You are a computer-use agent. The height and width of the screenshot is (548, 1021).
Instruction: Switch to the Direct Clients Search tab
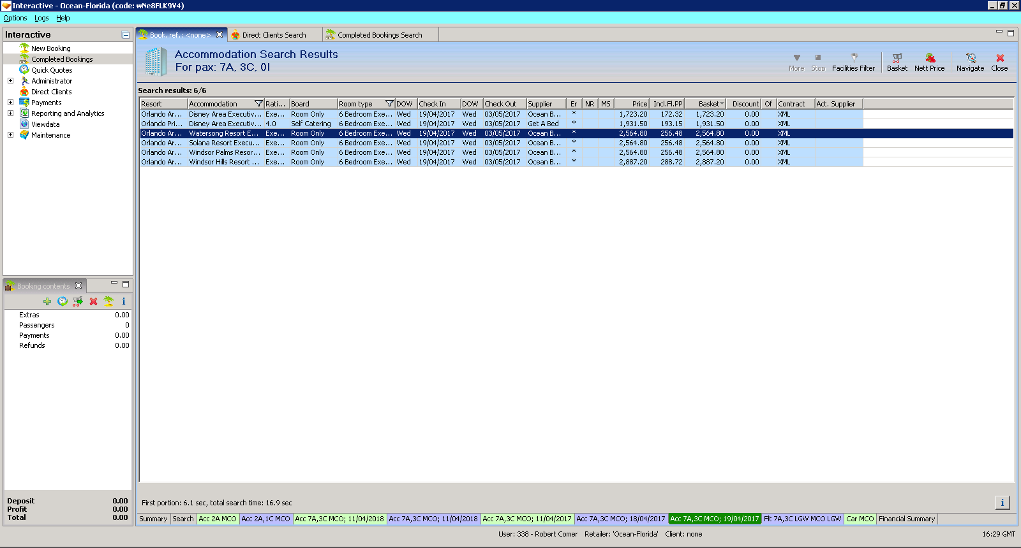(274, 35)
